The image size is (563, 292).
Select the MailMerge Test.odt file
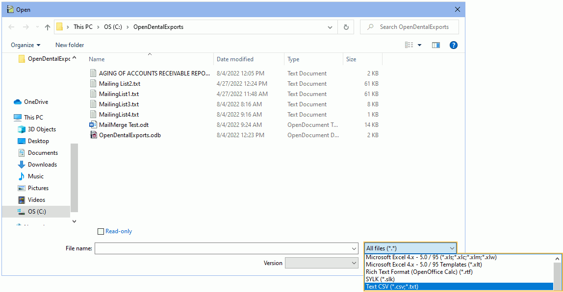(x=124, y=125)
